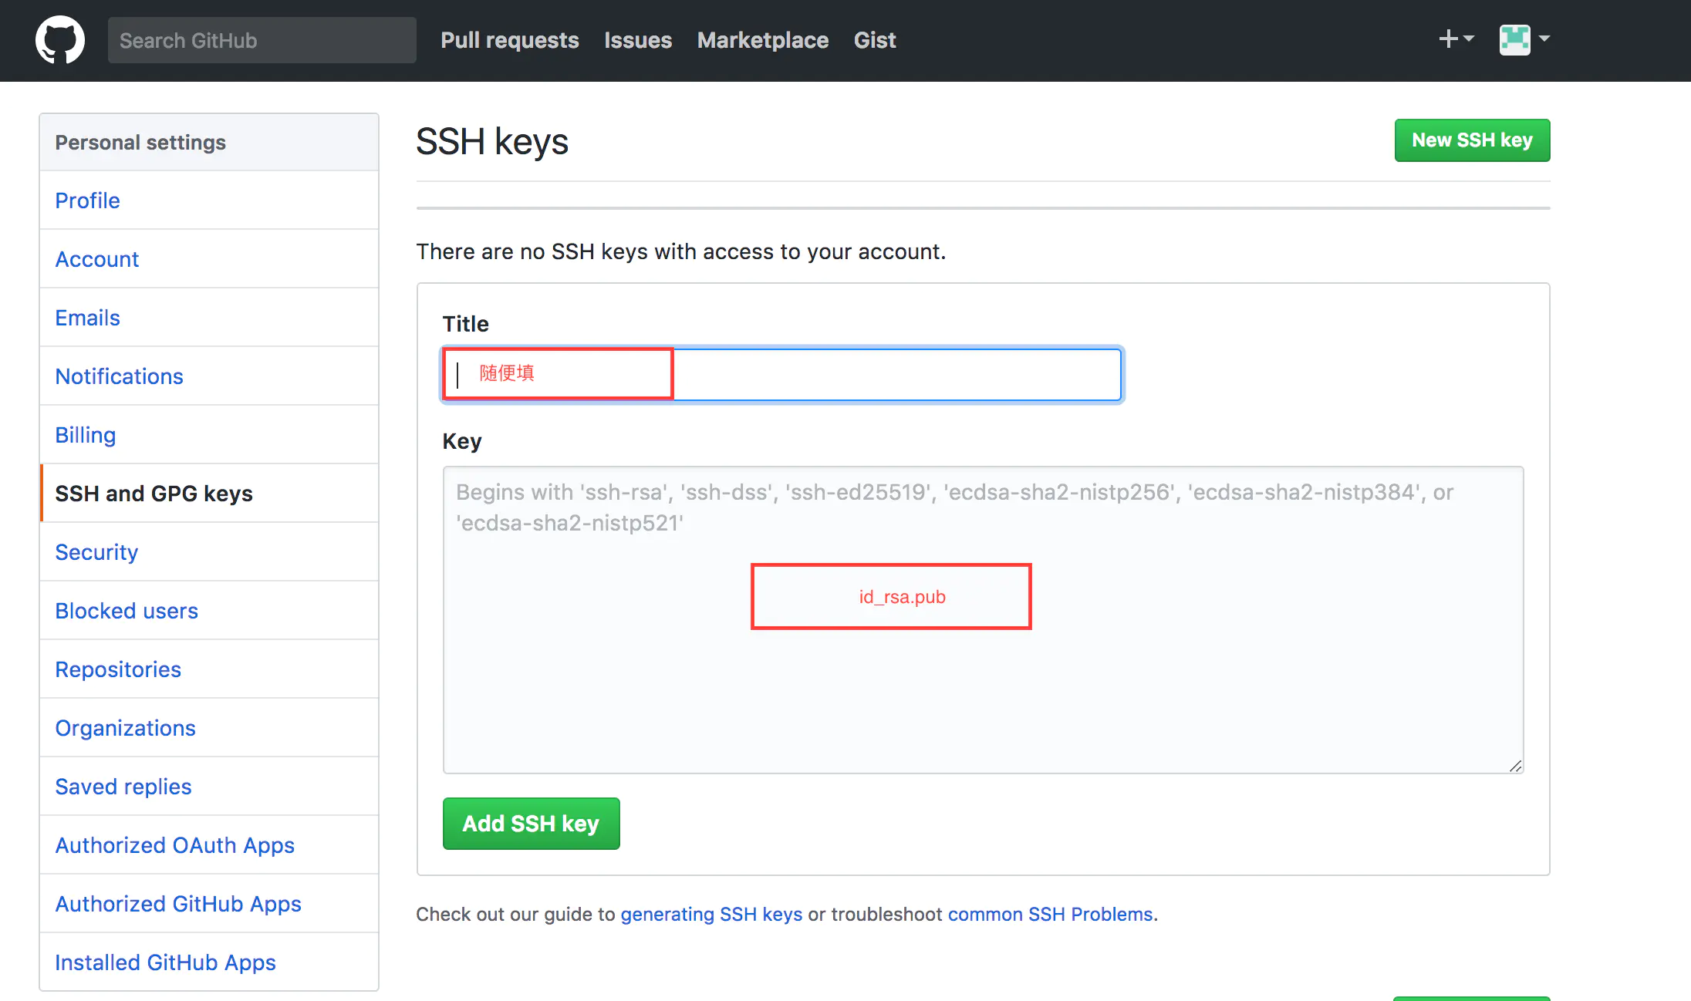This screenshot has width=1691, height=1001.
Task: Open Billing settings
Action: (x=209, y=435)
